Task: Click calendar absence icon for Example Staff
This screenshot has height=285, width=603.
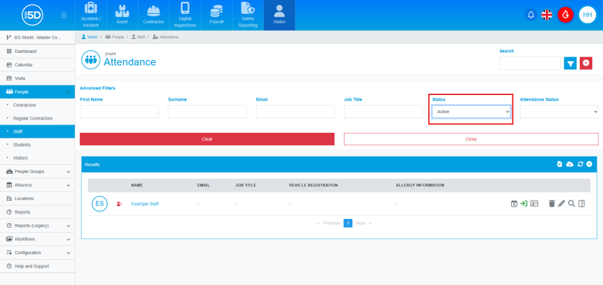Action: (x=514, y=204)
